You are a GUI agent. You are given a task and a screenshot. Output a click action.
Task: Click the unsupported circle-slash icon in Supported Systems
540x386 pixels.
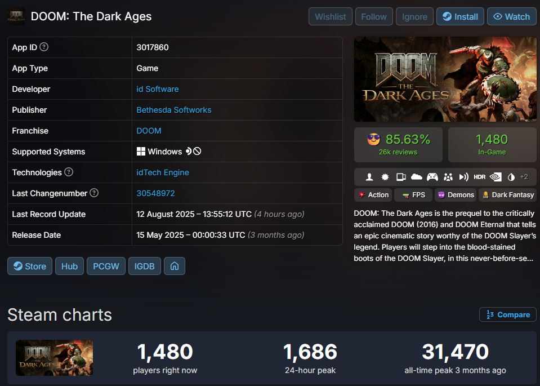[x=197, y=151]
